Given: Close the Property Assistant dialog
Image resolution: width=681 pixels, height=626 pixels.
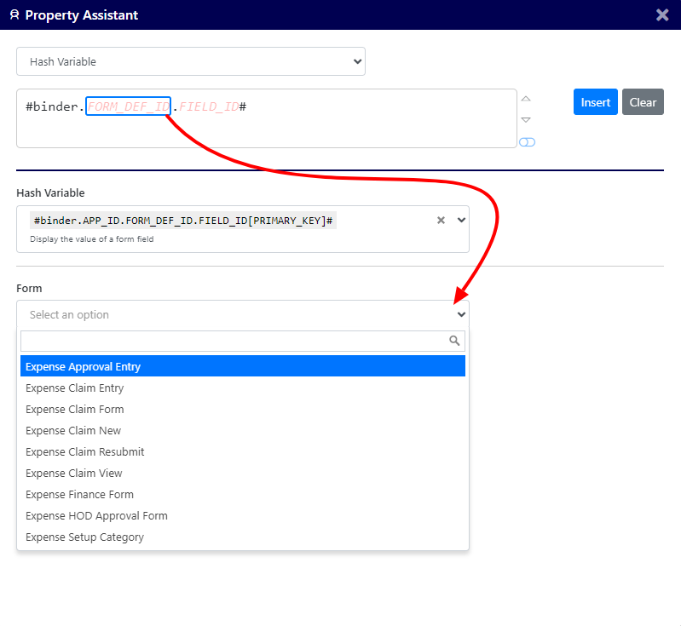Looking at the screenshot, I should tap(662, 14).
